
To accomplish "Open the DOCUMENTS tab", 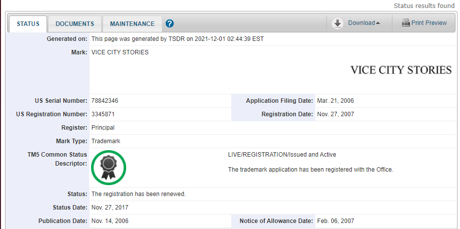I will click(75, 24).
